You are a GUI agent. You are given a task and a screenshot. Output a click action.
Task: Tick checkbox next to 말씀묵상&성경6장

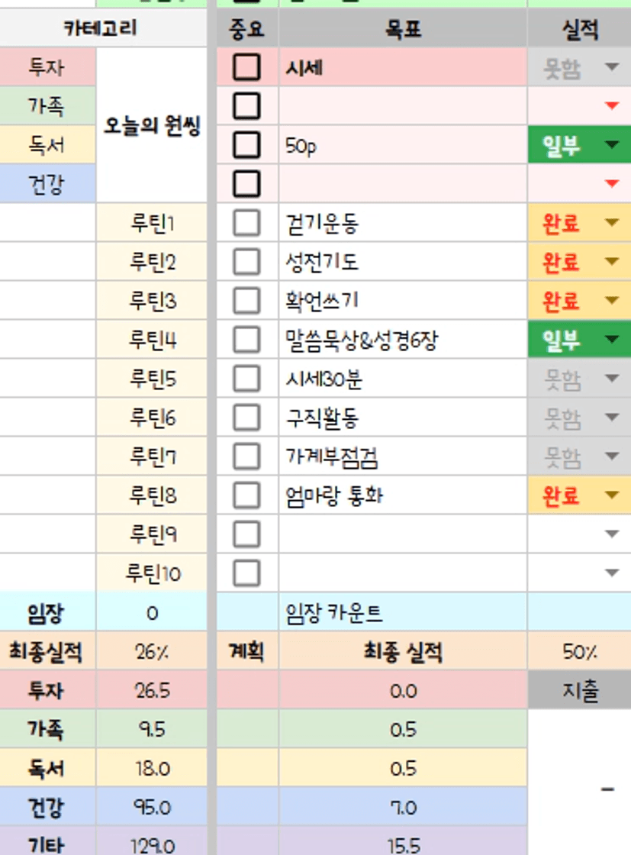click(x=246, y=340)
